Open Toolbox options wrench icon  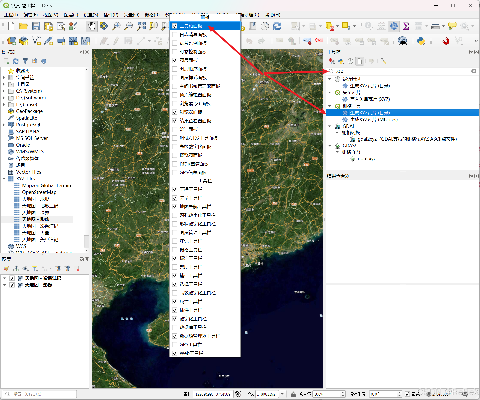pos(384,61)
